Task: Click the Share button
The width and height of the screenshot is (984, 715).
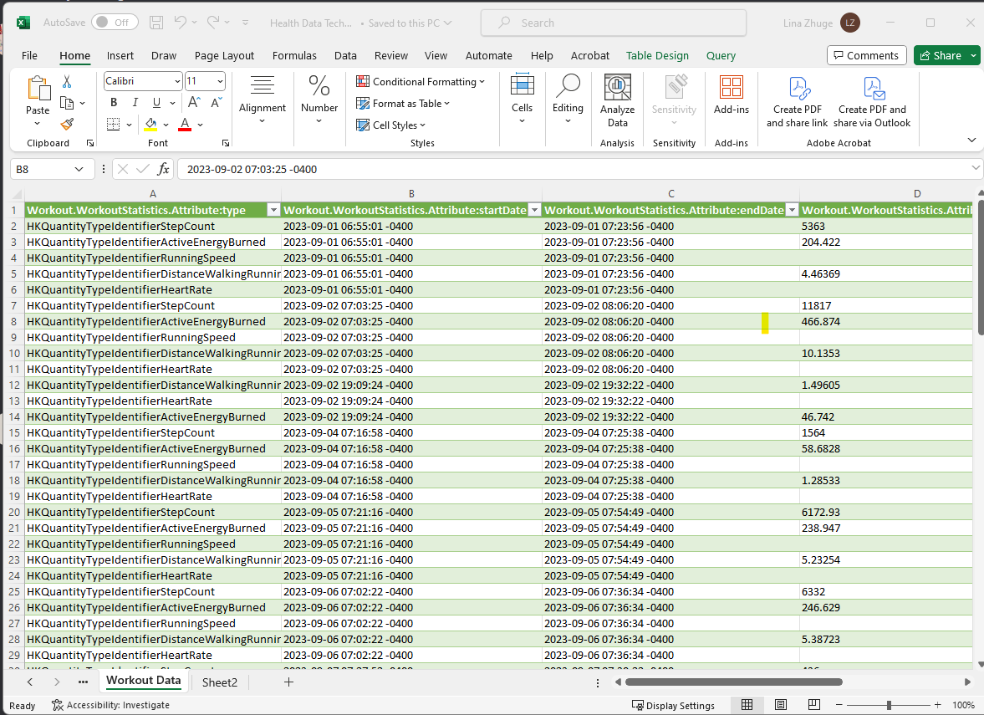Action: pos(940,55)
